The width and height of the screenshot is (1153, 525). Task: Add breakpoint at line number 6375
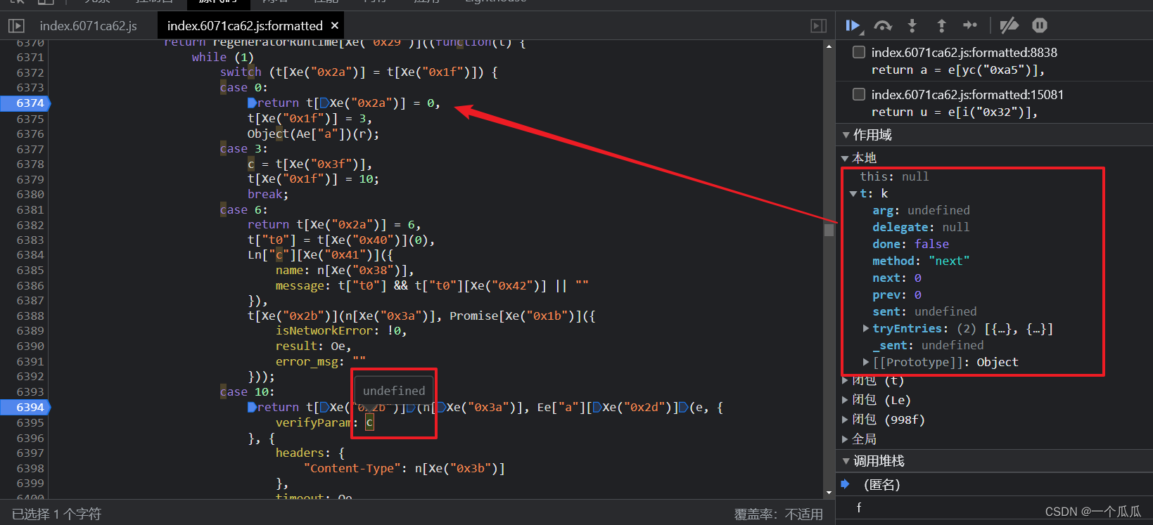[x=30, y=119]
